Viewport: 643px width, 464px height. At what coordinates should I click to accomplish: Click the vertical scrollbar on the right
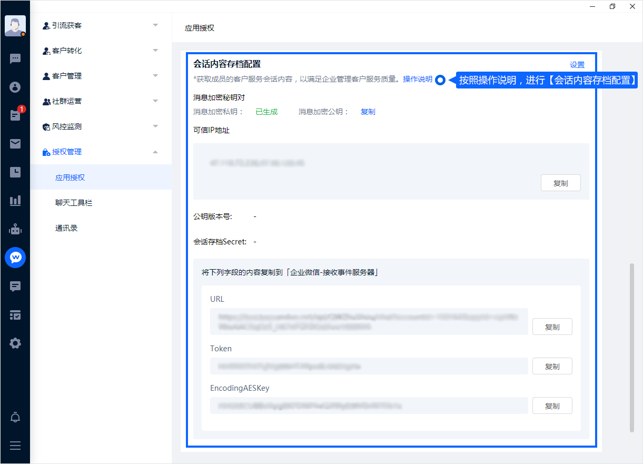point(632,348)
